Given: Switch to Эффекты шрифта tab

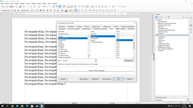Looking at the screenshot, I should (x=120, y=29).
